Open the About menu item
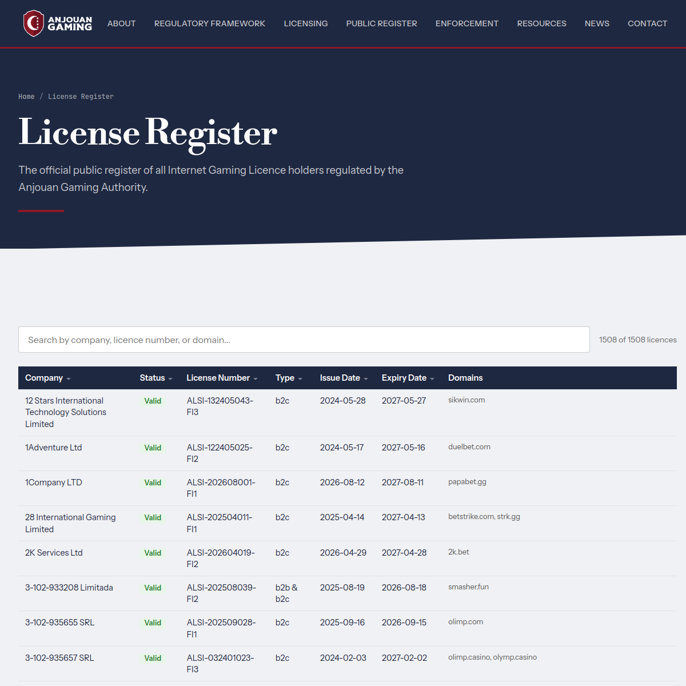This screenshot has height=686, width=686. click(x=121, y=23)
